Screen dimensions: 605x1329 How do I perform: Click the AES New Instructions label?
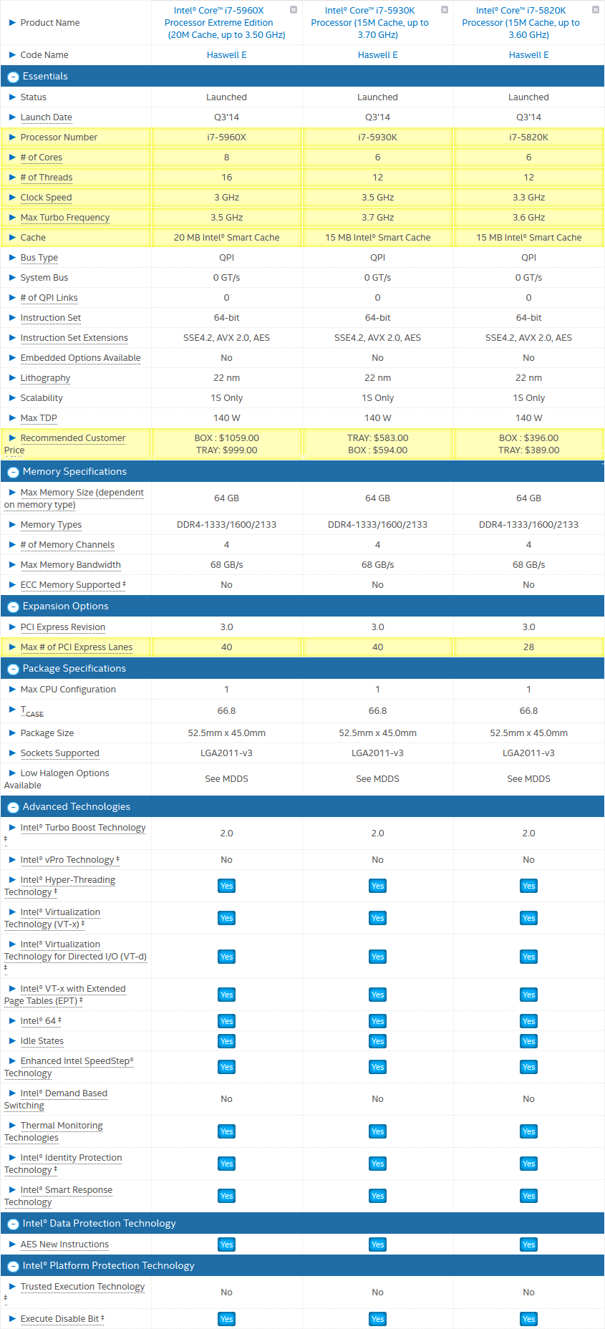(x=64, y=1245)
